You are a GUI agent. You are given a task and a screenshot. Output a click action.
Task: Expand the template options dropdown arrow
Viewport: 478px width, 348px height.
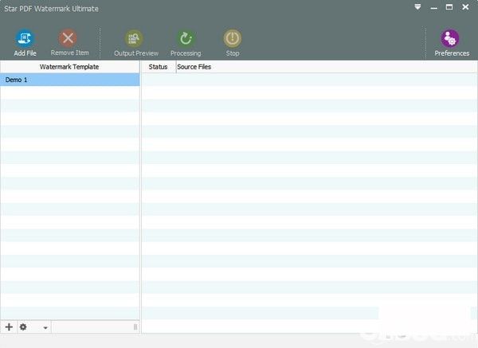pyautogui.click(x=45, y=328)
